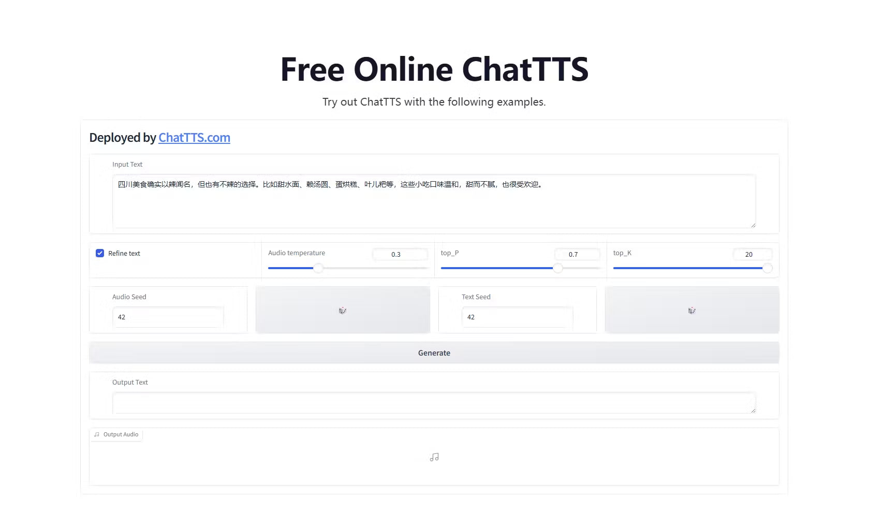Open the ChatTTS.com link
Image resolution: width=869 pixels, height=529 pixels.
click(194, 138)
